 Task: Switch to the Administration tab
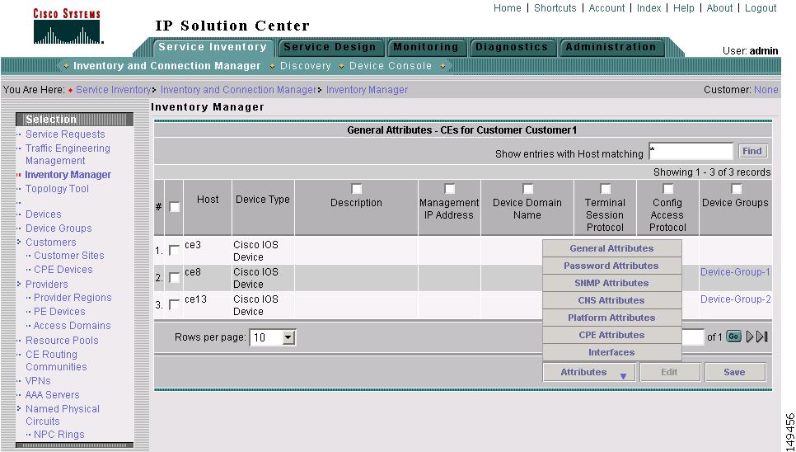pos(611,47)
